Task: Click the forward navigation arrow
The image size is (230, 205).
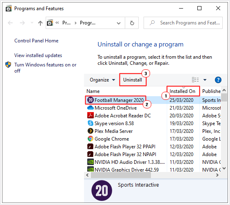Action: 22,23
